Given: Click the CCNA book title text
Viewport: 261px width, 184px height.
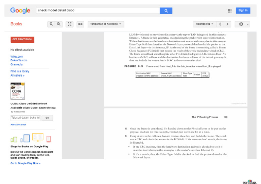Looking at the screenshot, I should point(33,106).
